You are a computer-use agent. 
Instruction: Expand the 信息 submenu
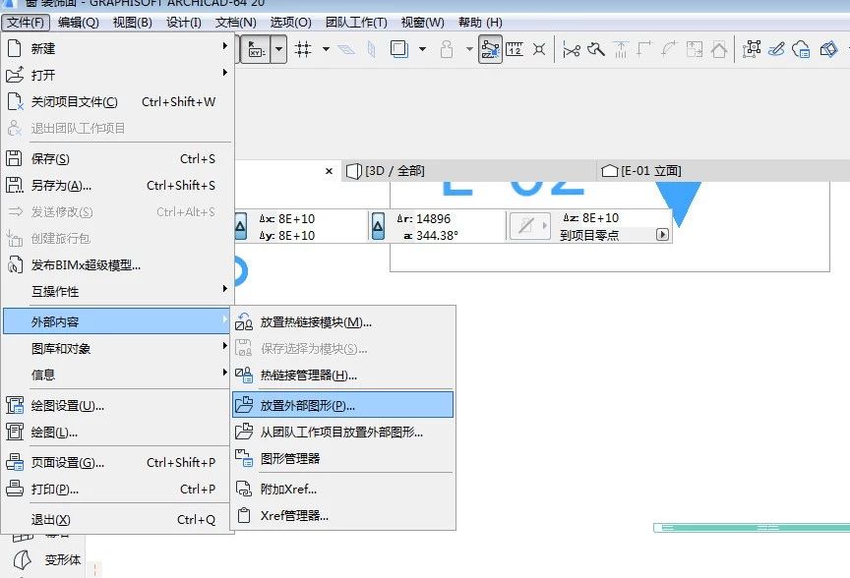118,375
